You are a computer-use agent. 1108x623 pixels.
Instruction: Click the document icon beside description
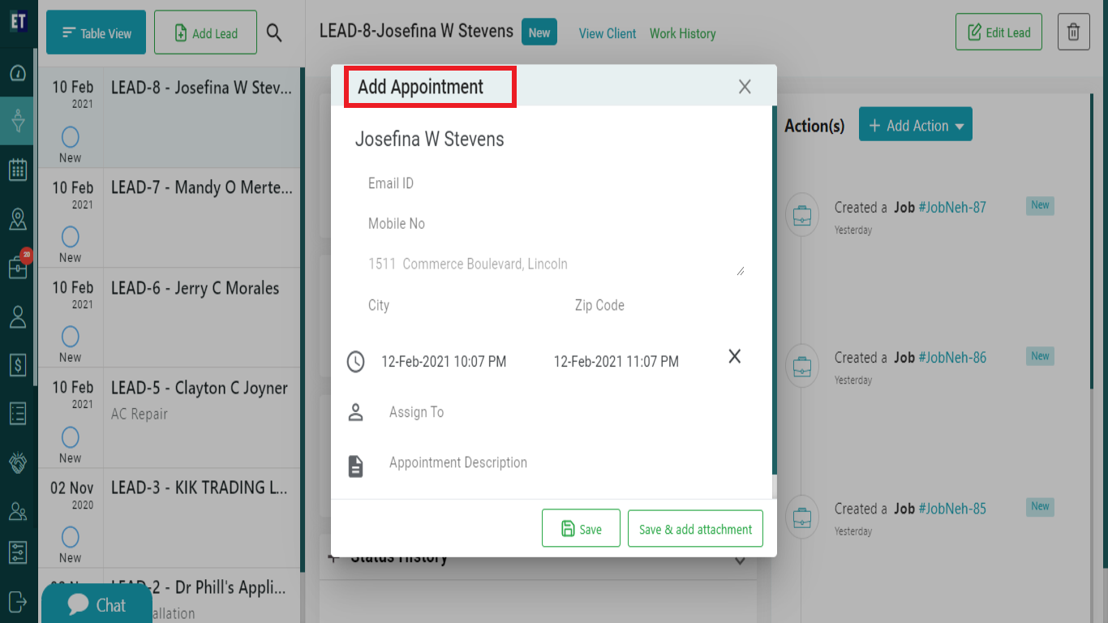pyautogui.click(x=355, y=466)
